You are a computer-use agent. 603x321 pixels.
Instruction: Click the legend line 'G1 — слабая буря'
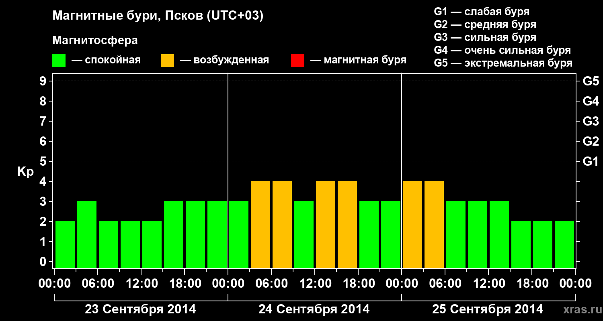(x=482, y=11)
